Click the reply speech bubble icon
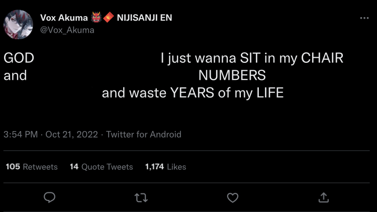The height and width of the screenshot is (212, 377). click(49, 197)
